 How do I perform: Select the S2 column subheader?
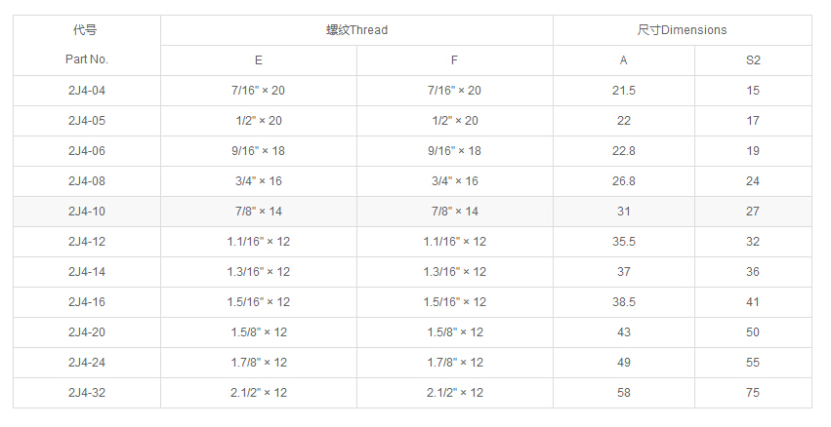(x=753, y=60)
